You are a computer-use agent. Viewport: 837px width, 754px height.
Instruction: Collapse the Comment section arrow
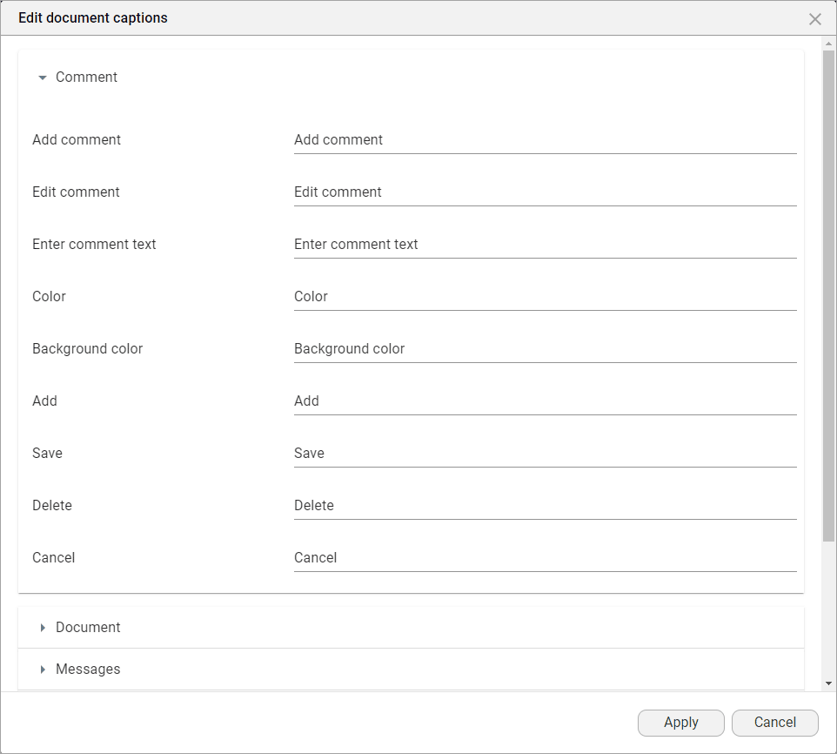pos(42,77)
